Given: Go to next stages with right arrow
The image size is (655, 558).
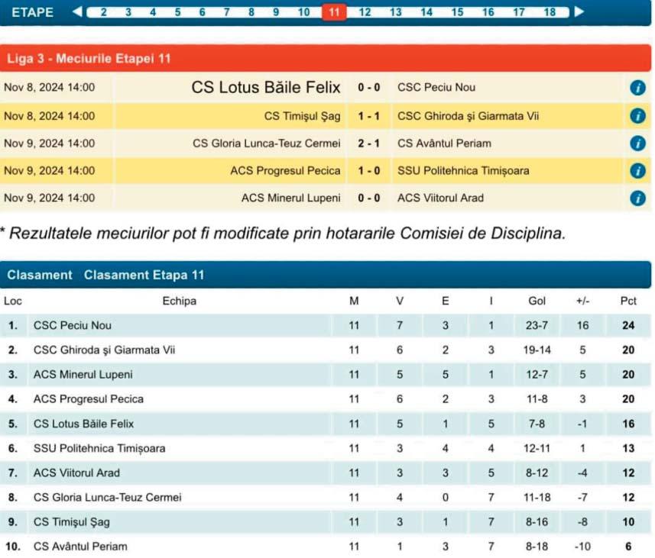Looking at the screenshot, I should (x=579, y=11).
